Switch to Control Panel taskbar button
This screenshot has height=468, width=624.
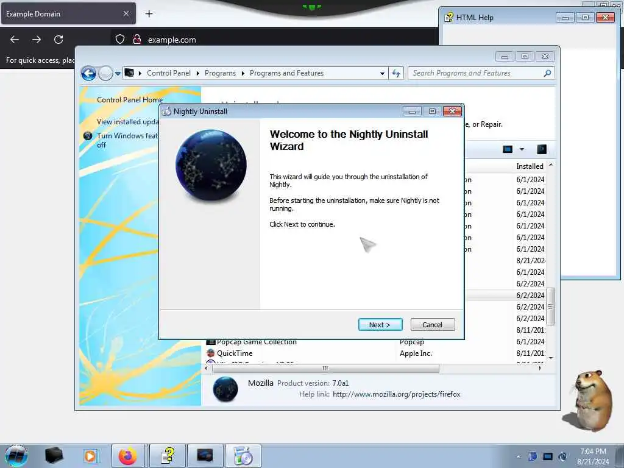205,456
